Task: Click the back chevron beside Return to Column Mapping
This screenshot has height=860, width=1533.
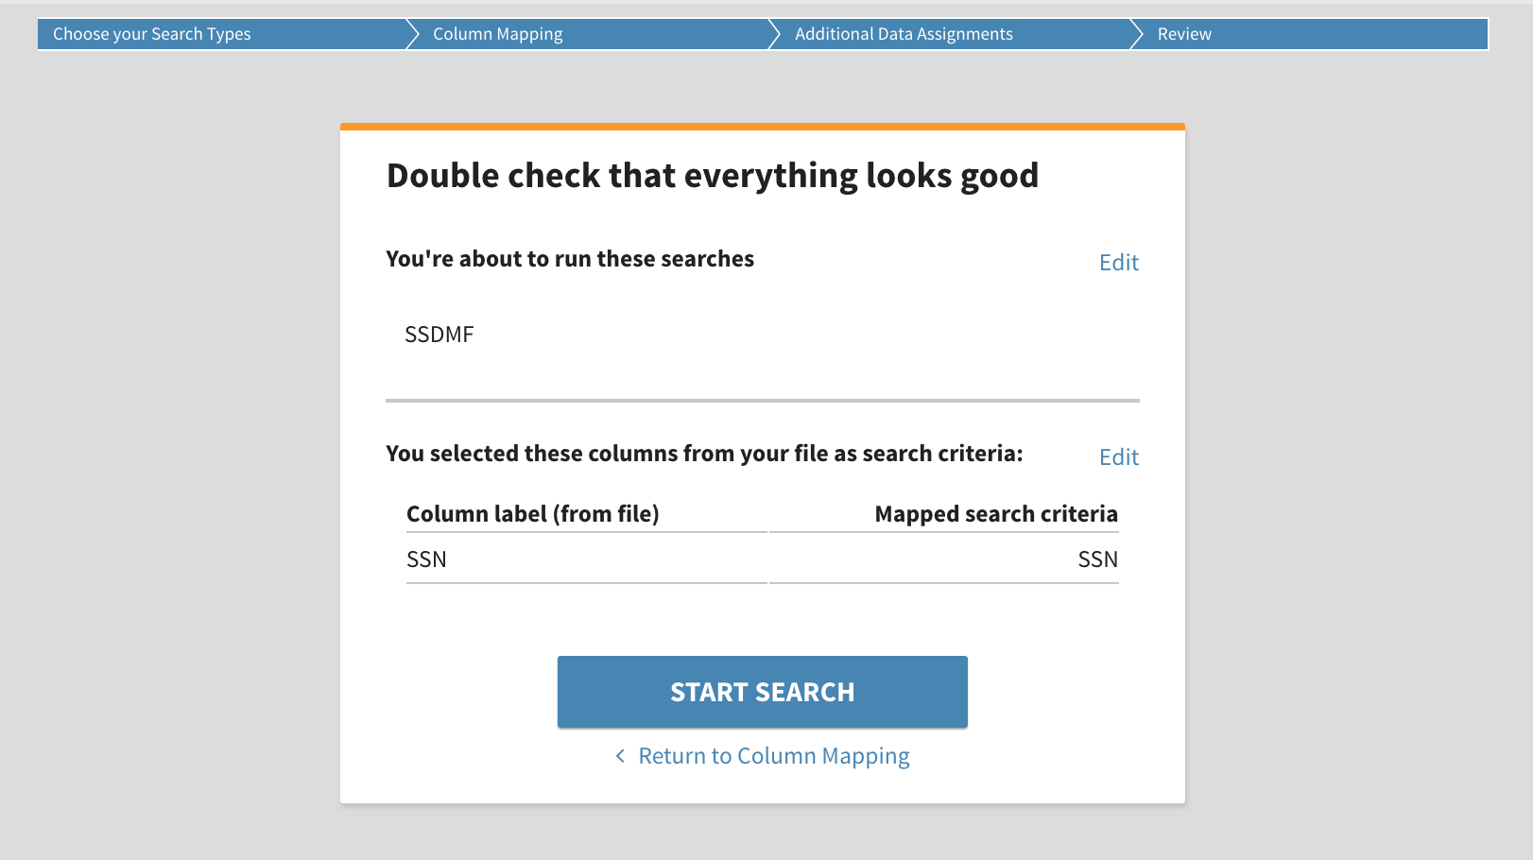Action: pos(620,756)
